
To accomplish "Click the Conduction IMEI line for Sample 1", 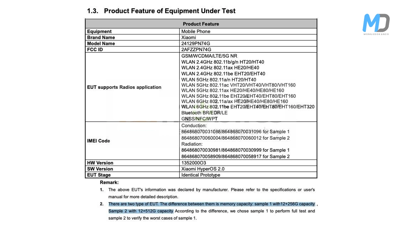I will click(x=235, y=132).
